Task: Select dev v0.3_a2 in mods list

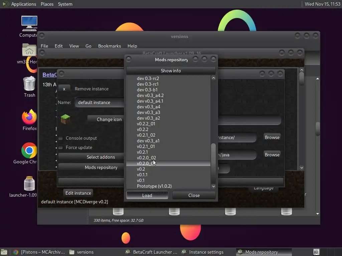Action: coord(168,118)
